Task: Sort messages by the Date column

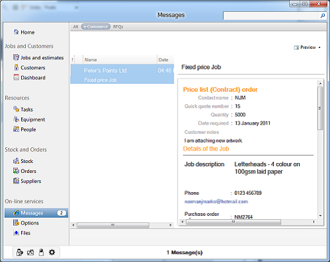Action: (166, 59)
